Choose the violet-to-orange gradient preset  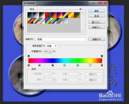pyautogui.click(x=54, y=15)
